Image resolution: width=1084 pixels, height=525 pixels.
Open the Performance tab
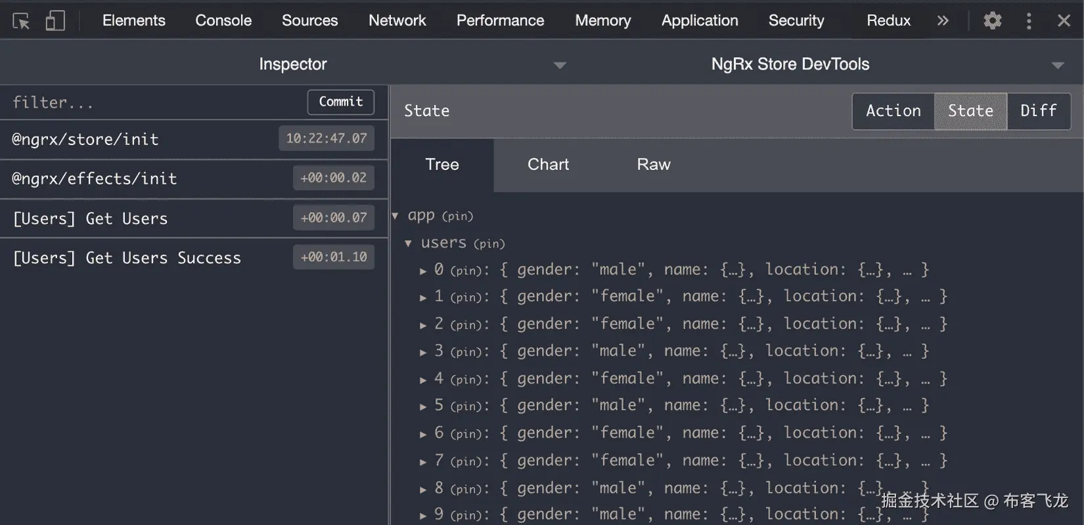(500, 20)
